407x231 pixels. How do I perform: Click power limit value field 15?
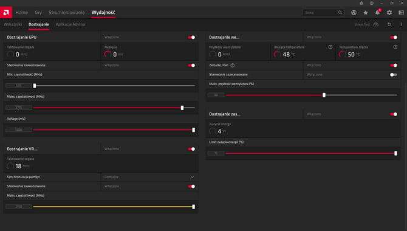click(216, 153)
